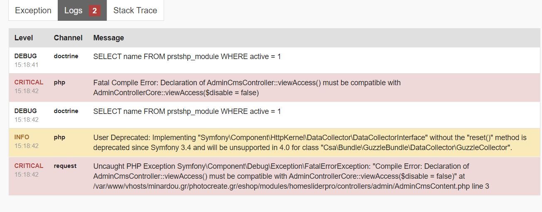Click the User Deprecated message text
Screen dimensions: 542x212
309,142
